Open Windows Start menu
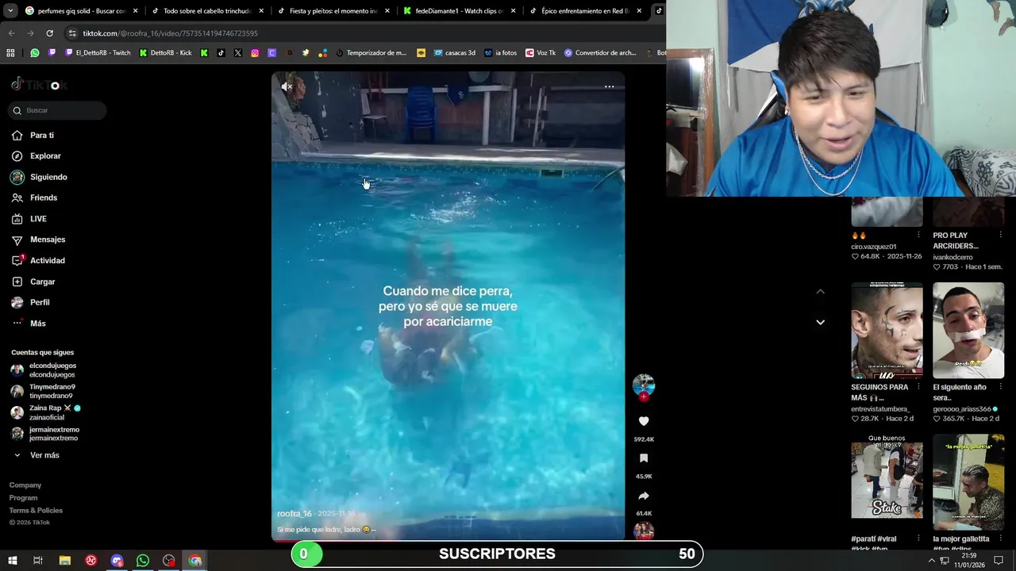Image resolution: width=1016 pixels, height=571 pixels. (x=11, y=561)
